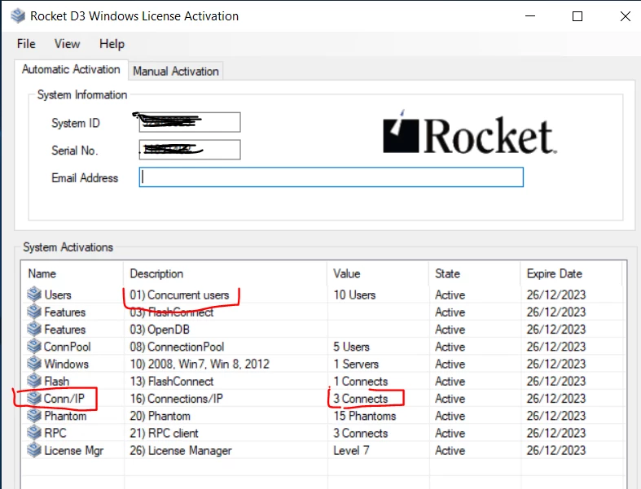Screen dimensions: 641x489
Task: Select the 'Level 7' value
Action: point(351,450)
